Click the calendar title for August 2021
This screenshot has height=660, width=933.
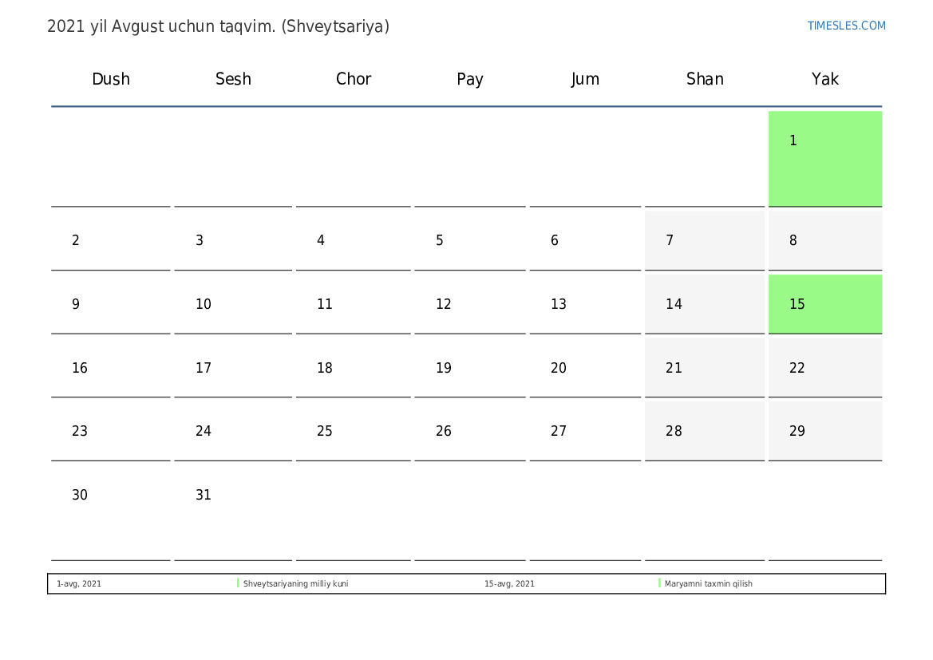[x=218, y=26]
